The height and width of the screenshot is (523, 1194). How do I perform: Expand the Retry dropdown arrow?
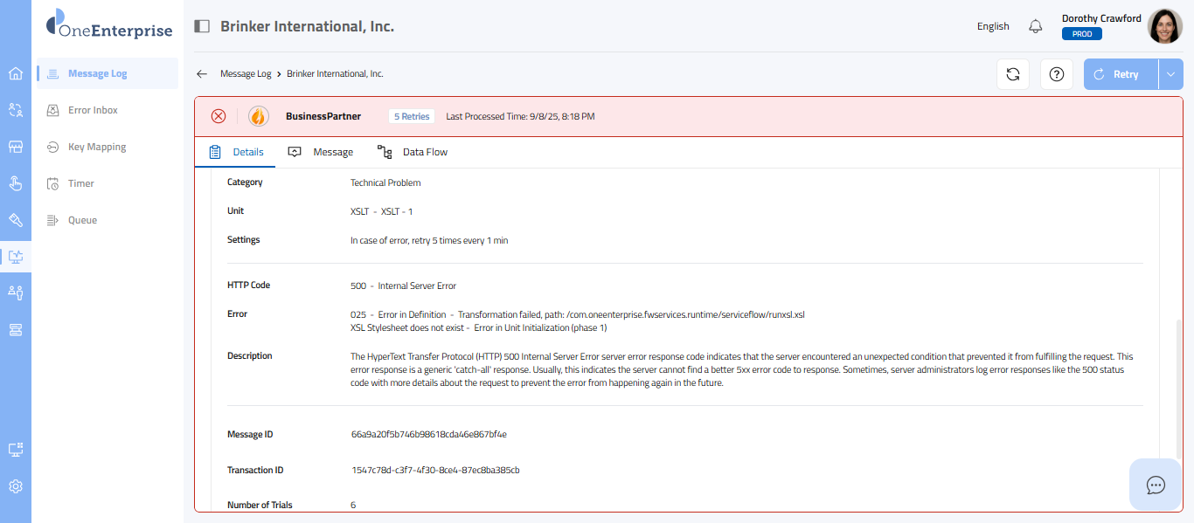[x=1171, y=74]
